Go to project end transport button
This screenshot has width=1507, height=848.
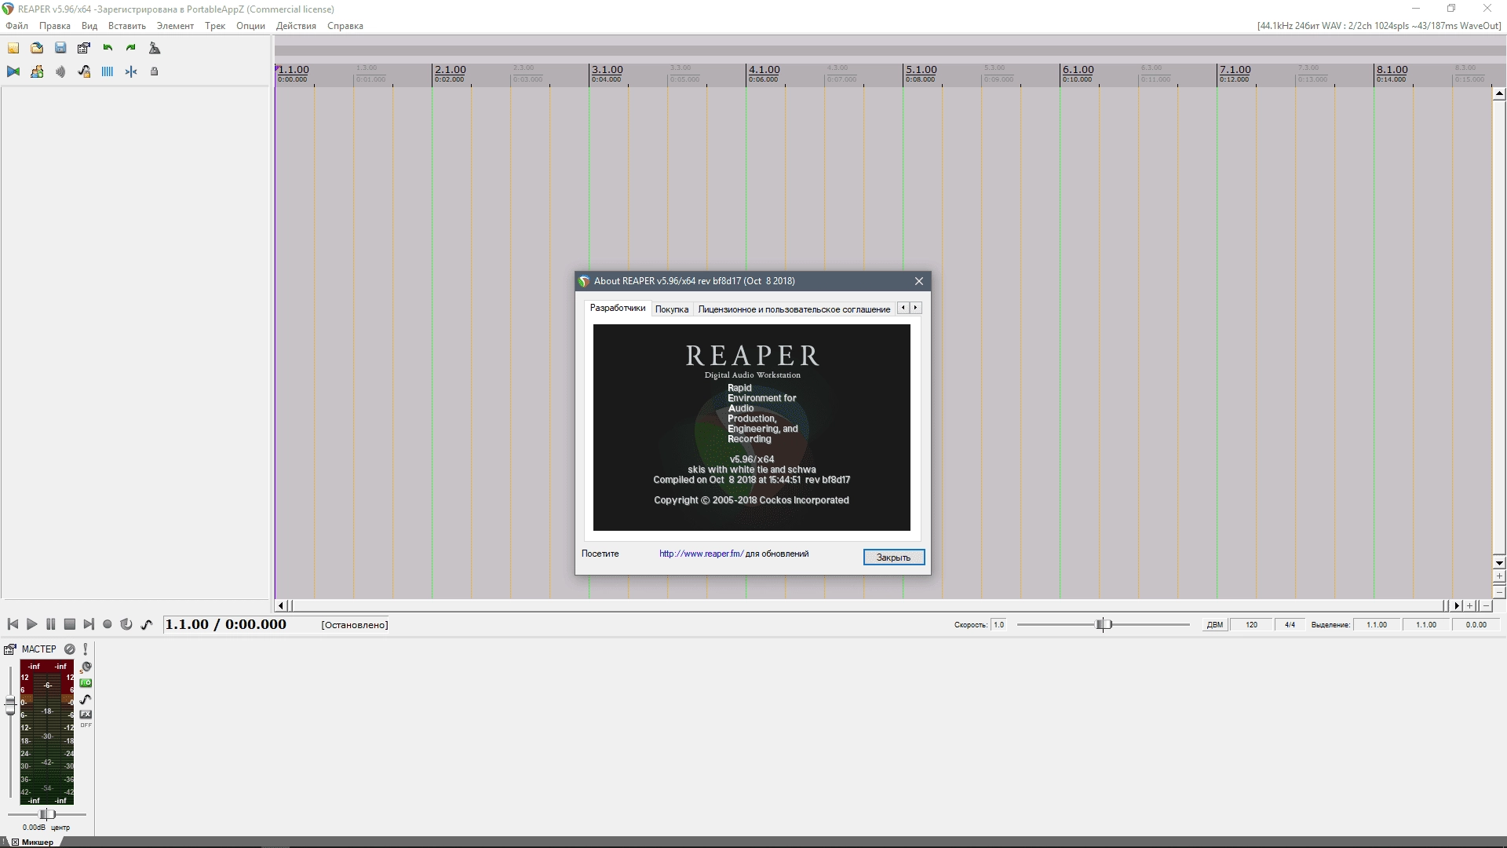click(x=89, y=624)
